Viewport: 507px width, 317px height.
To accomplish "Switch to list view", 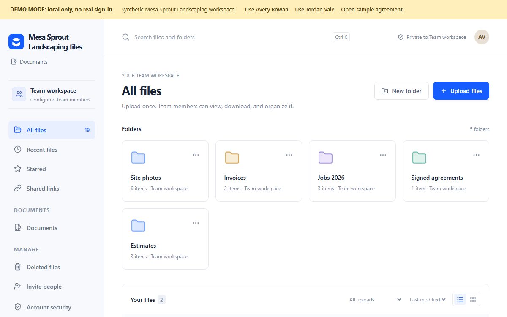I will click(x=460, y=299).
